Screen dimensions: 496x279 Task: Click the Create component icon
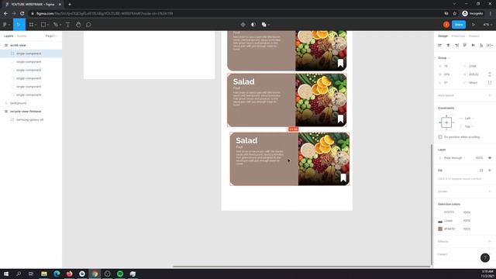click(x=243, y=24)
